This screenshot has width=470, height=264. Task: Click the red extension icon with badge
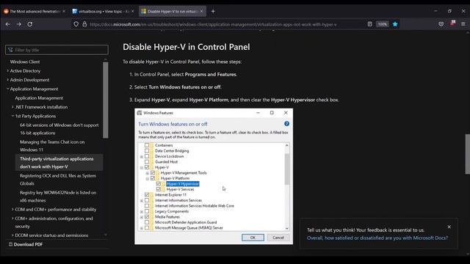tap(452, 23)
